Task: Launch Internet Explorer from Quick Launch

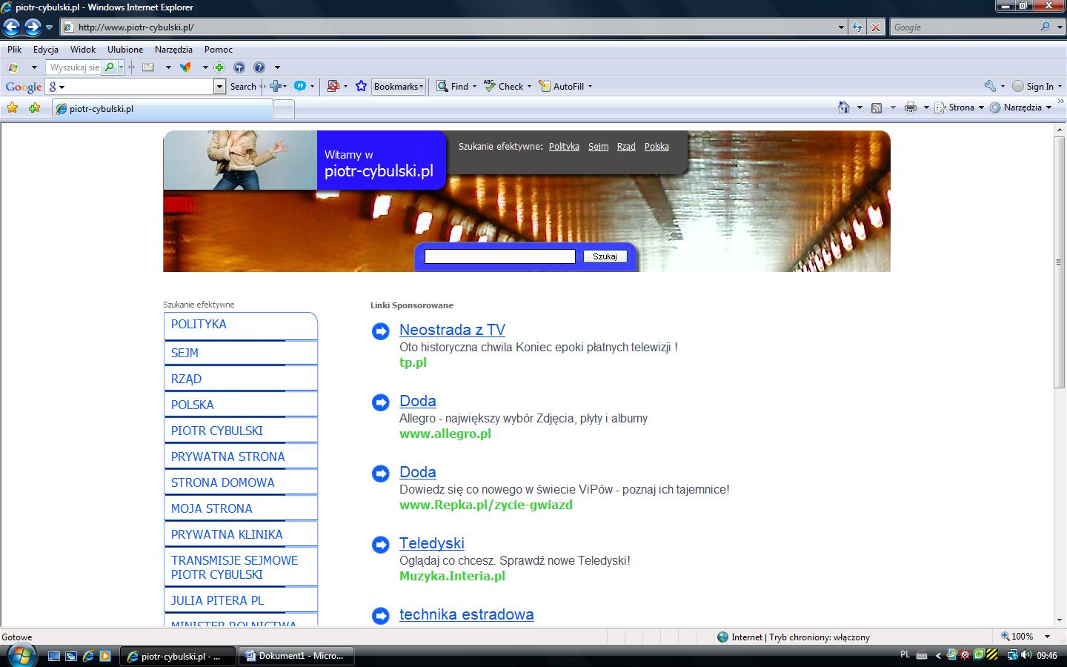Action: click(x=88, y=656)
